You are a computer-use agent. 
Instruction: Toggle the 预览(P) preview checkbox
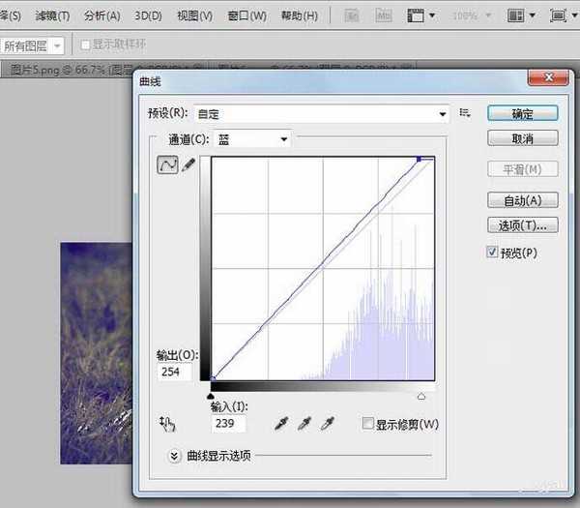tap(493, 253)
